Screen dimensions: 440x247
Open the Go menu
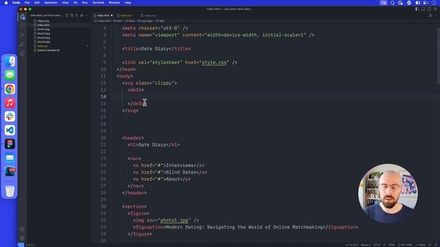click(76, 3)
